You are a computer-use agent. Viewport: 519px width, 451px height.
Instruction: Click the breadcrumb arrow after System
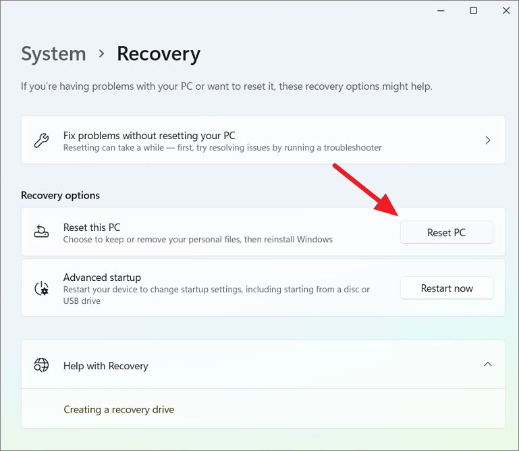pyautogui.click(x=101, y=53)
